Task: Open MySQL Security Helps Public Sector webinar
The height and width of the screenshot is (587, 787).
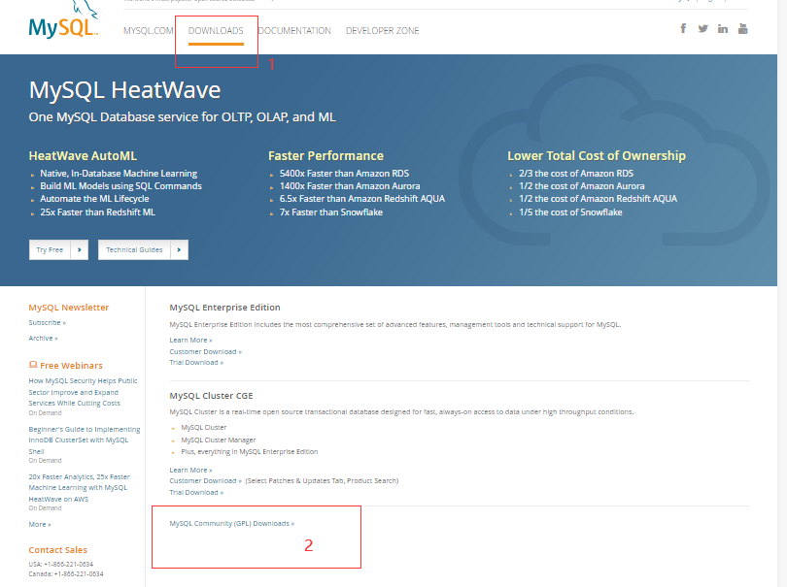Action: [83, 392]
